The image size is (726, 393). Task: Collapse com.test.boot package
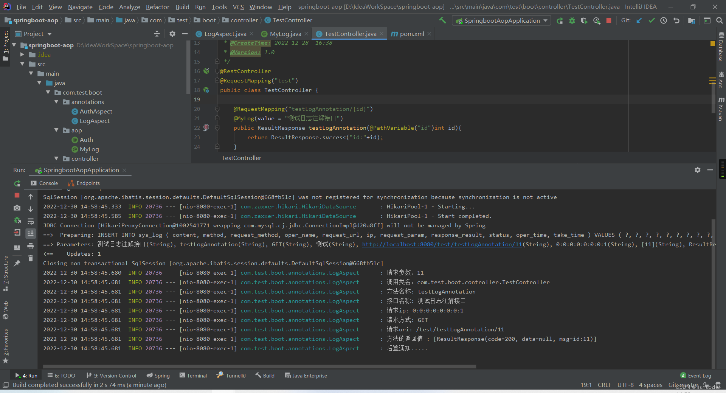click(x=48, y=92)
